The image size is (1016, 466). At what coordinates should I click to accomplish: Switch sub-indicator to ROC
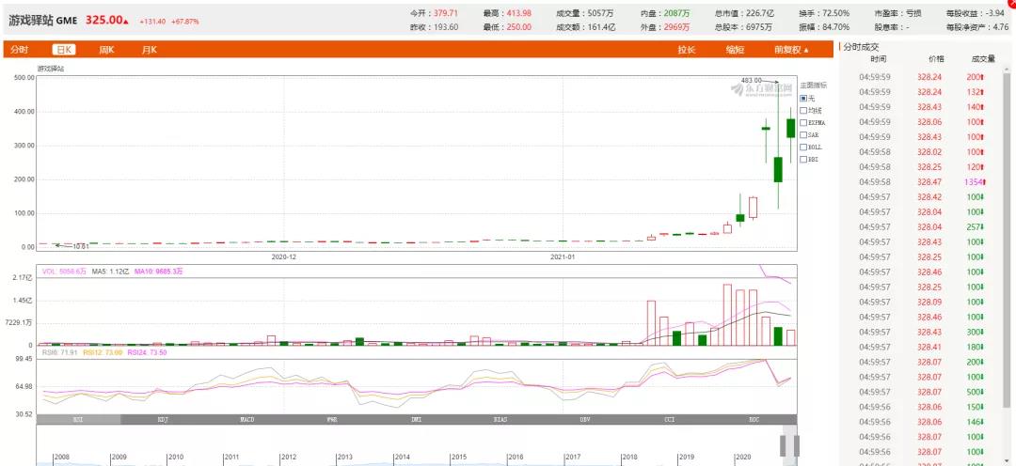click(x=754, y=419)
